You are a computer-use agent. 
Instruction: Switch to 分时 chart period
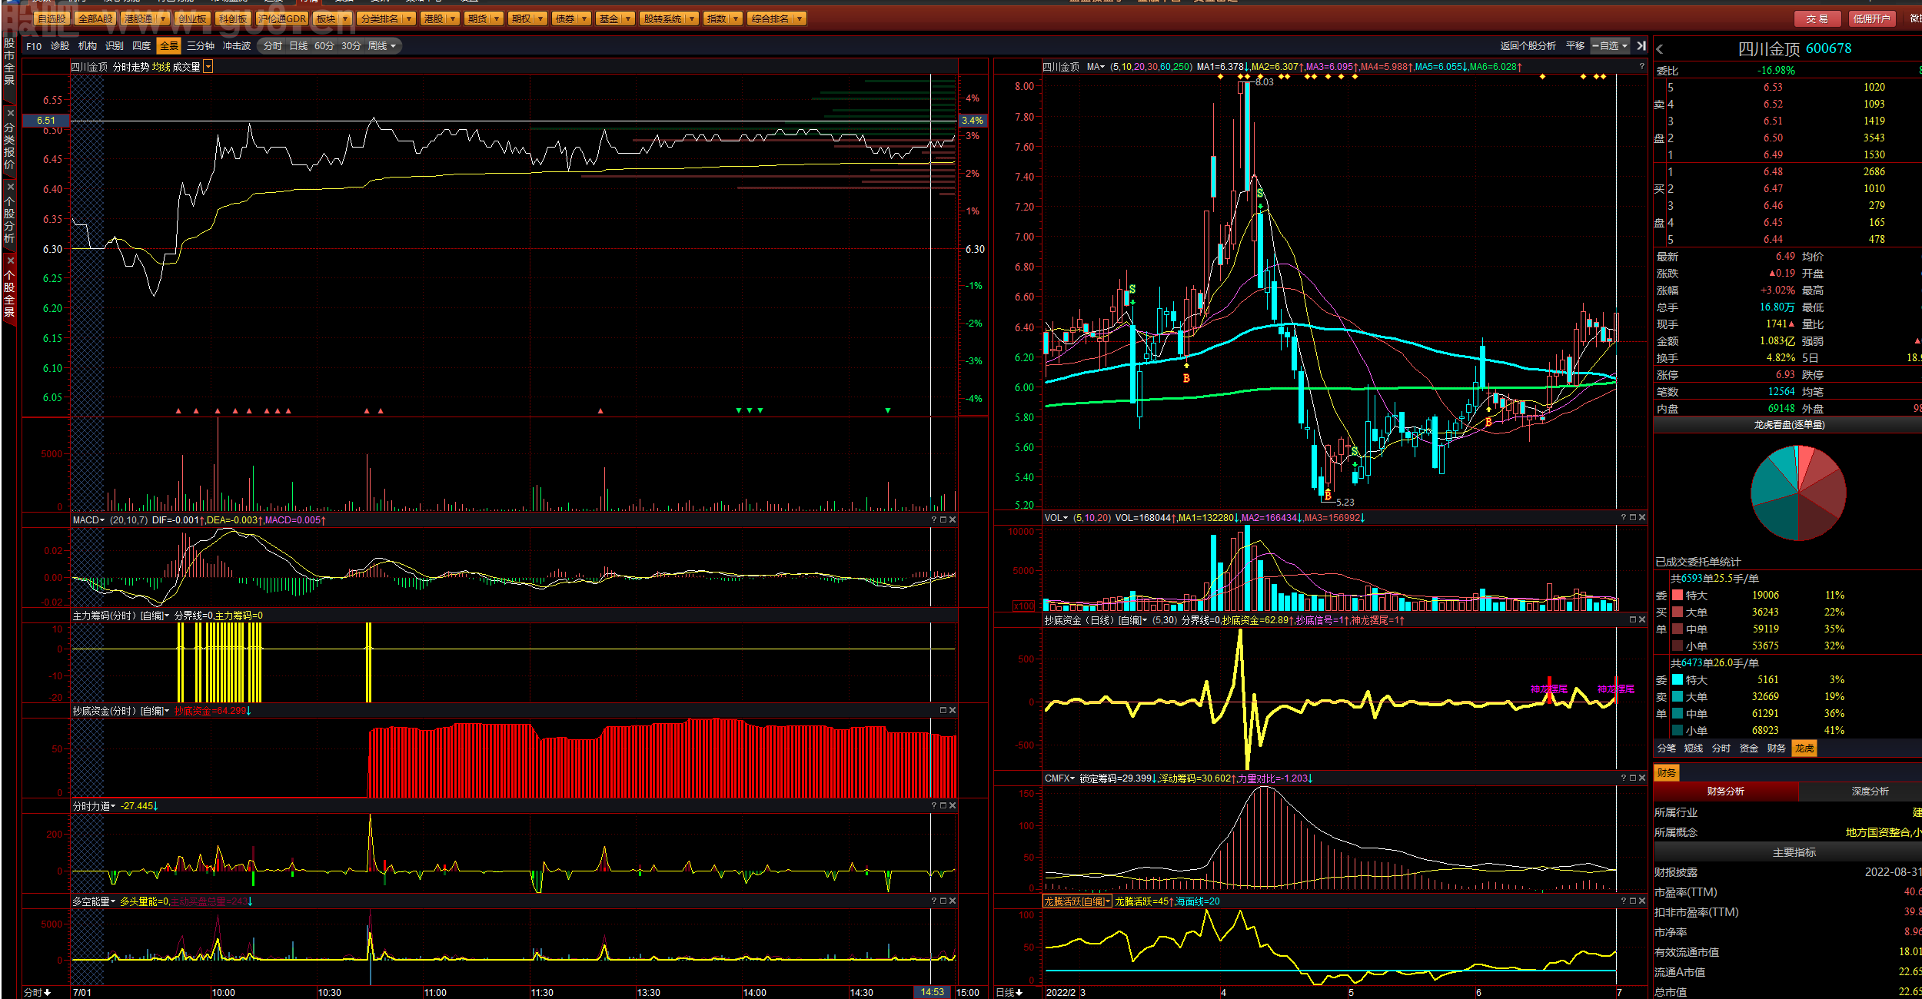(x=273, y=46)
